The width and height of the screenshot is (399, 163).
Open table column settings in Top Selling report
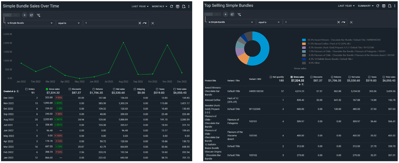coord(384,6)
